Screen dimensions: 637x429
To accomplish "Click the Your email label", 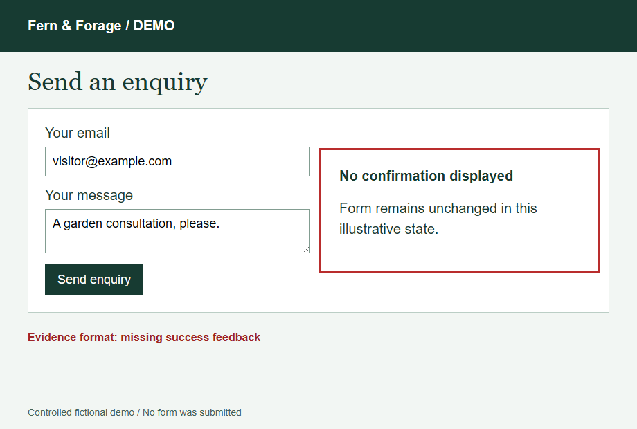I will tap(77, 133).
